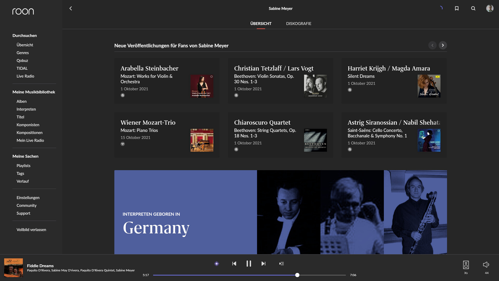
Task: Pause playback
Action: tap(249, 264)
